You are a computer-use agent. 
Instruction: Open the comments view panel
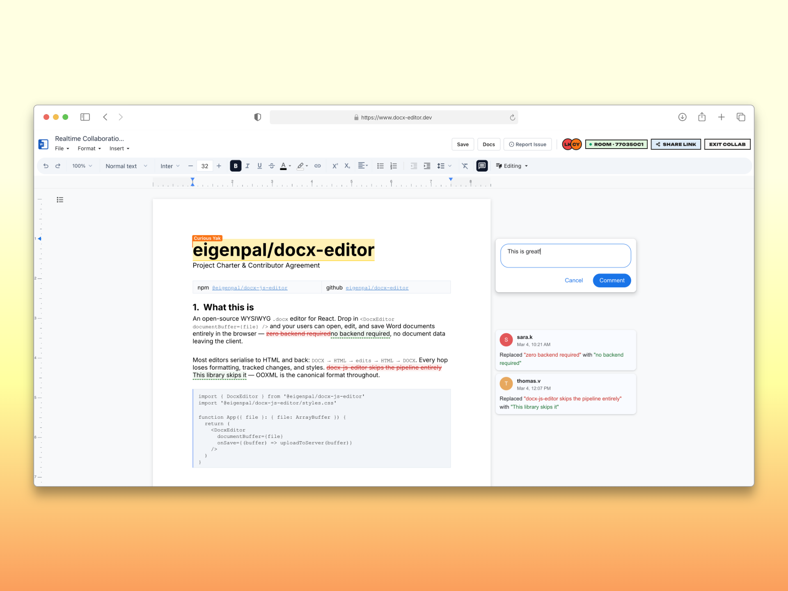tap(482, 166)
